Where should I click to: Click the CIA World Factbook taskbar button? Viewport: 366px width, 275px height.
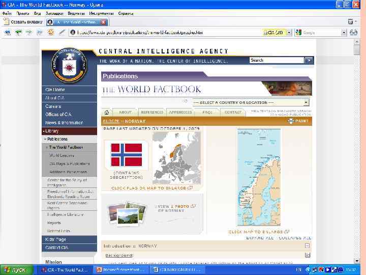[65, 270]
